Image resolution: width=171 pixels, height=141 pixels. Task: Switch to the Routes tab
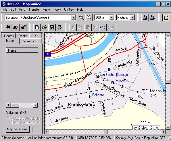point(9,36)
